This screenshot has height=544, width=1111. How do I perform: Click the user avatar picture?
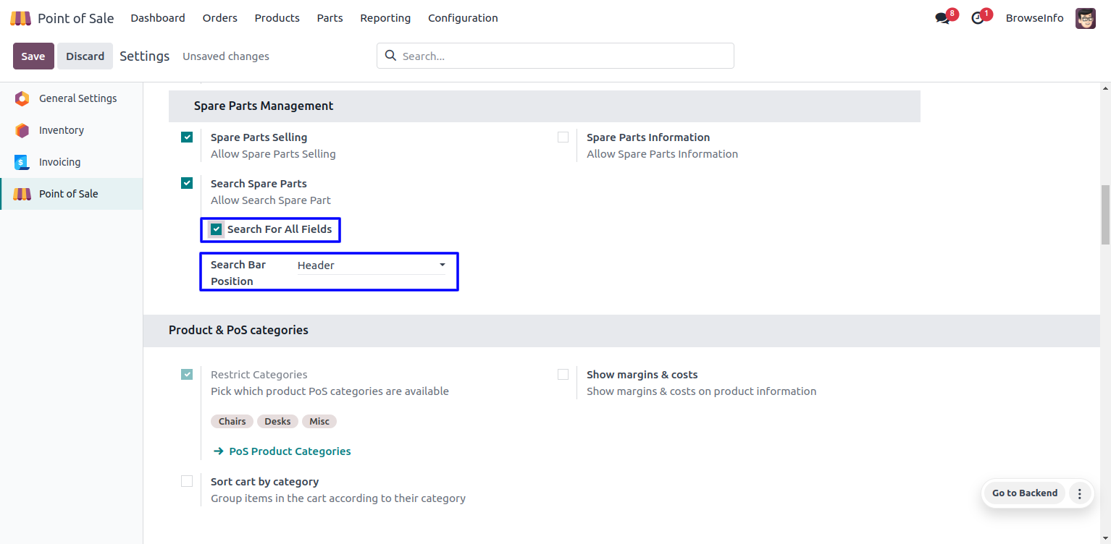1085,18
